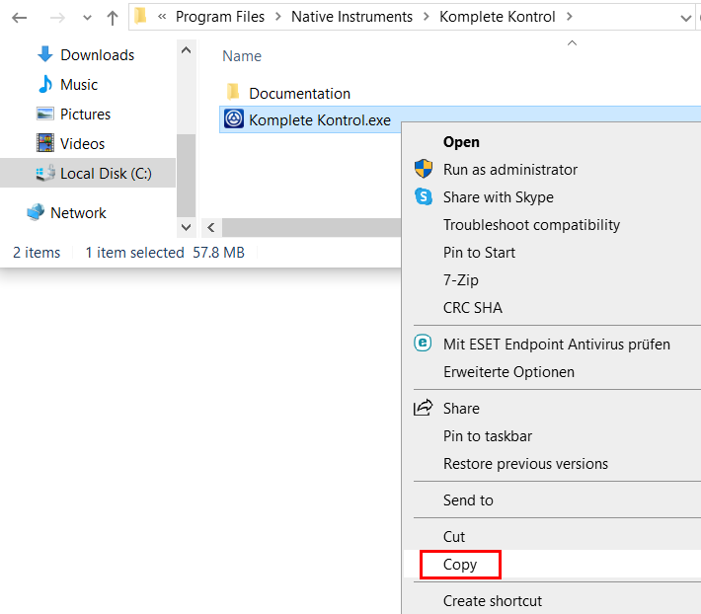Click the administrator shield icon

click(x=424, y=169)
